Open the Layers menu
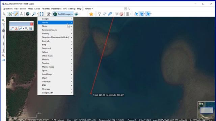 37,9
